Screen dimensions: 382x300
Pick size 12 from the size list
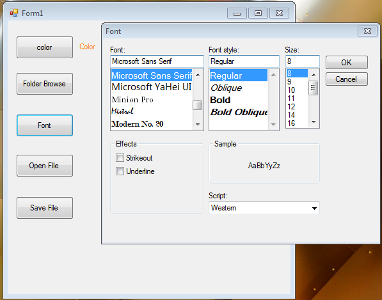[291, 107]
